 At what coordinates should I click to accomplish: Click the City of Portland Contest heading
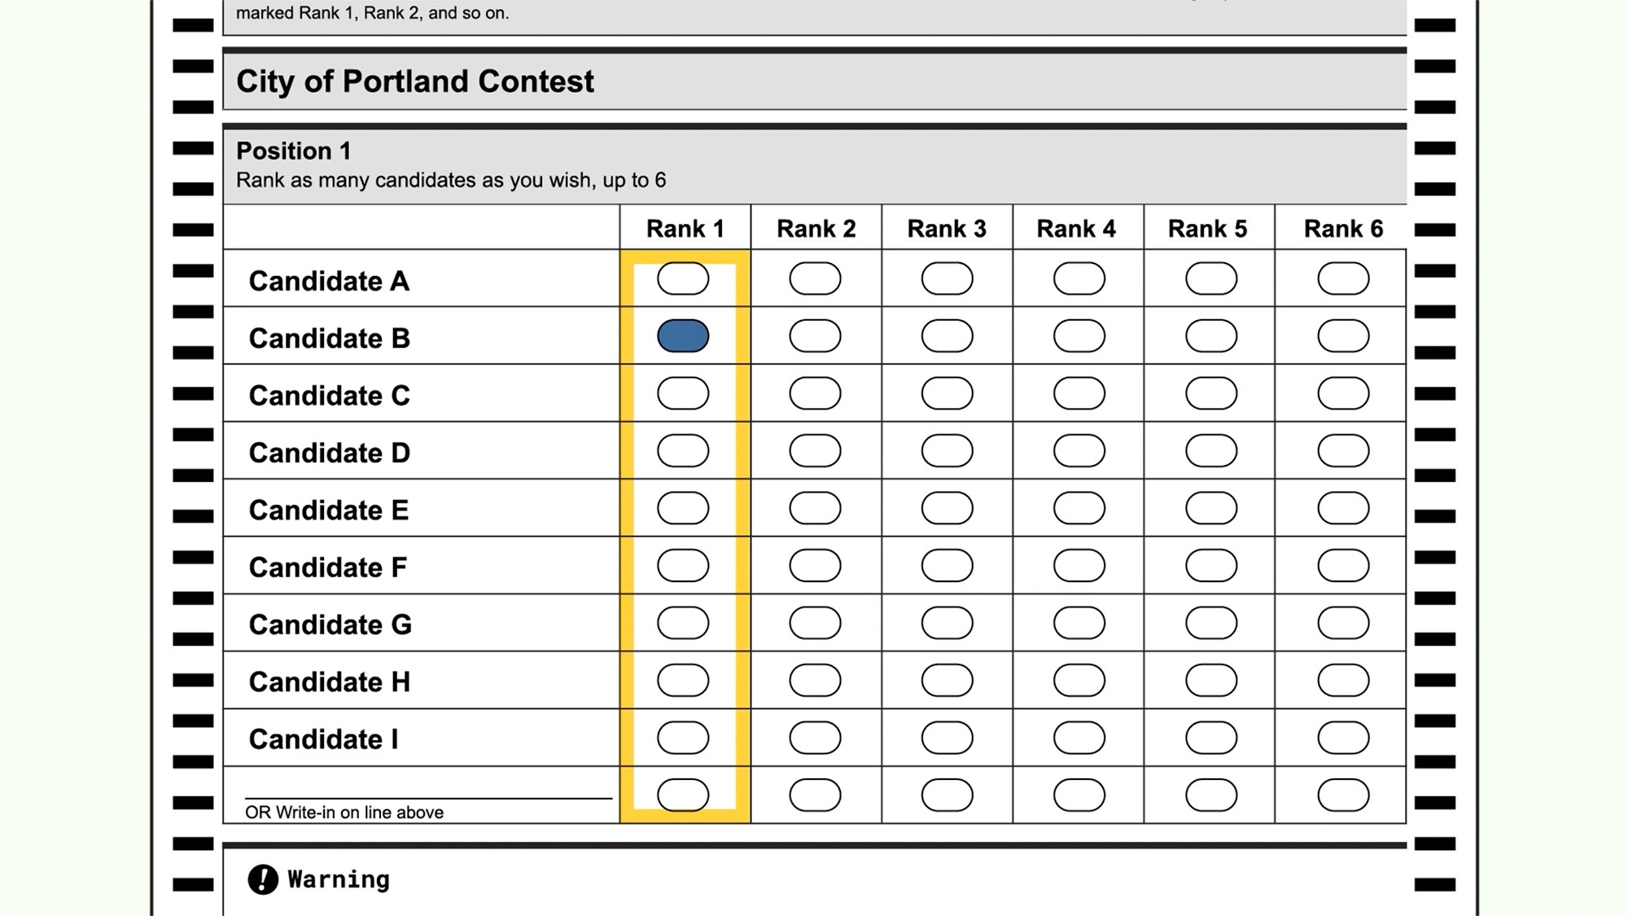pyautogui.click(x=415, y=81)
